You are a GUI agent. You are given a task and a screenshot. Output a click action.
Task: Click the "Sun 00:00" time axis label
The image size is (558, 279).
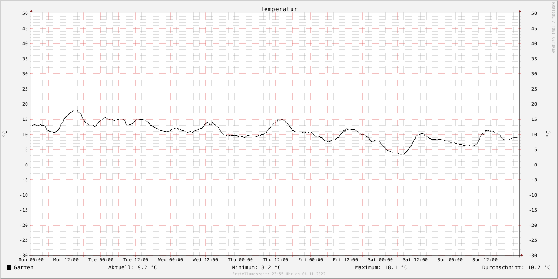point(450,260)
